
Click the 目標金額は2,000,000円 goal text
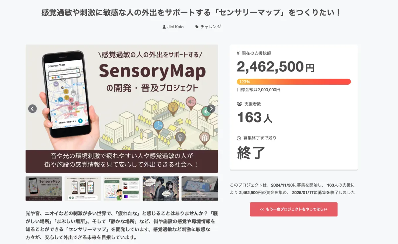click(x=258, y=90)
